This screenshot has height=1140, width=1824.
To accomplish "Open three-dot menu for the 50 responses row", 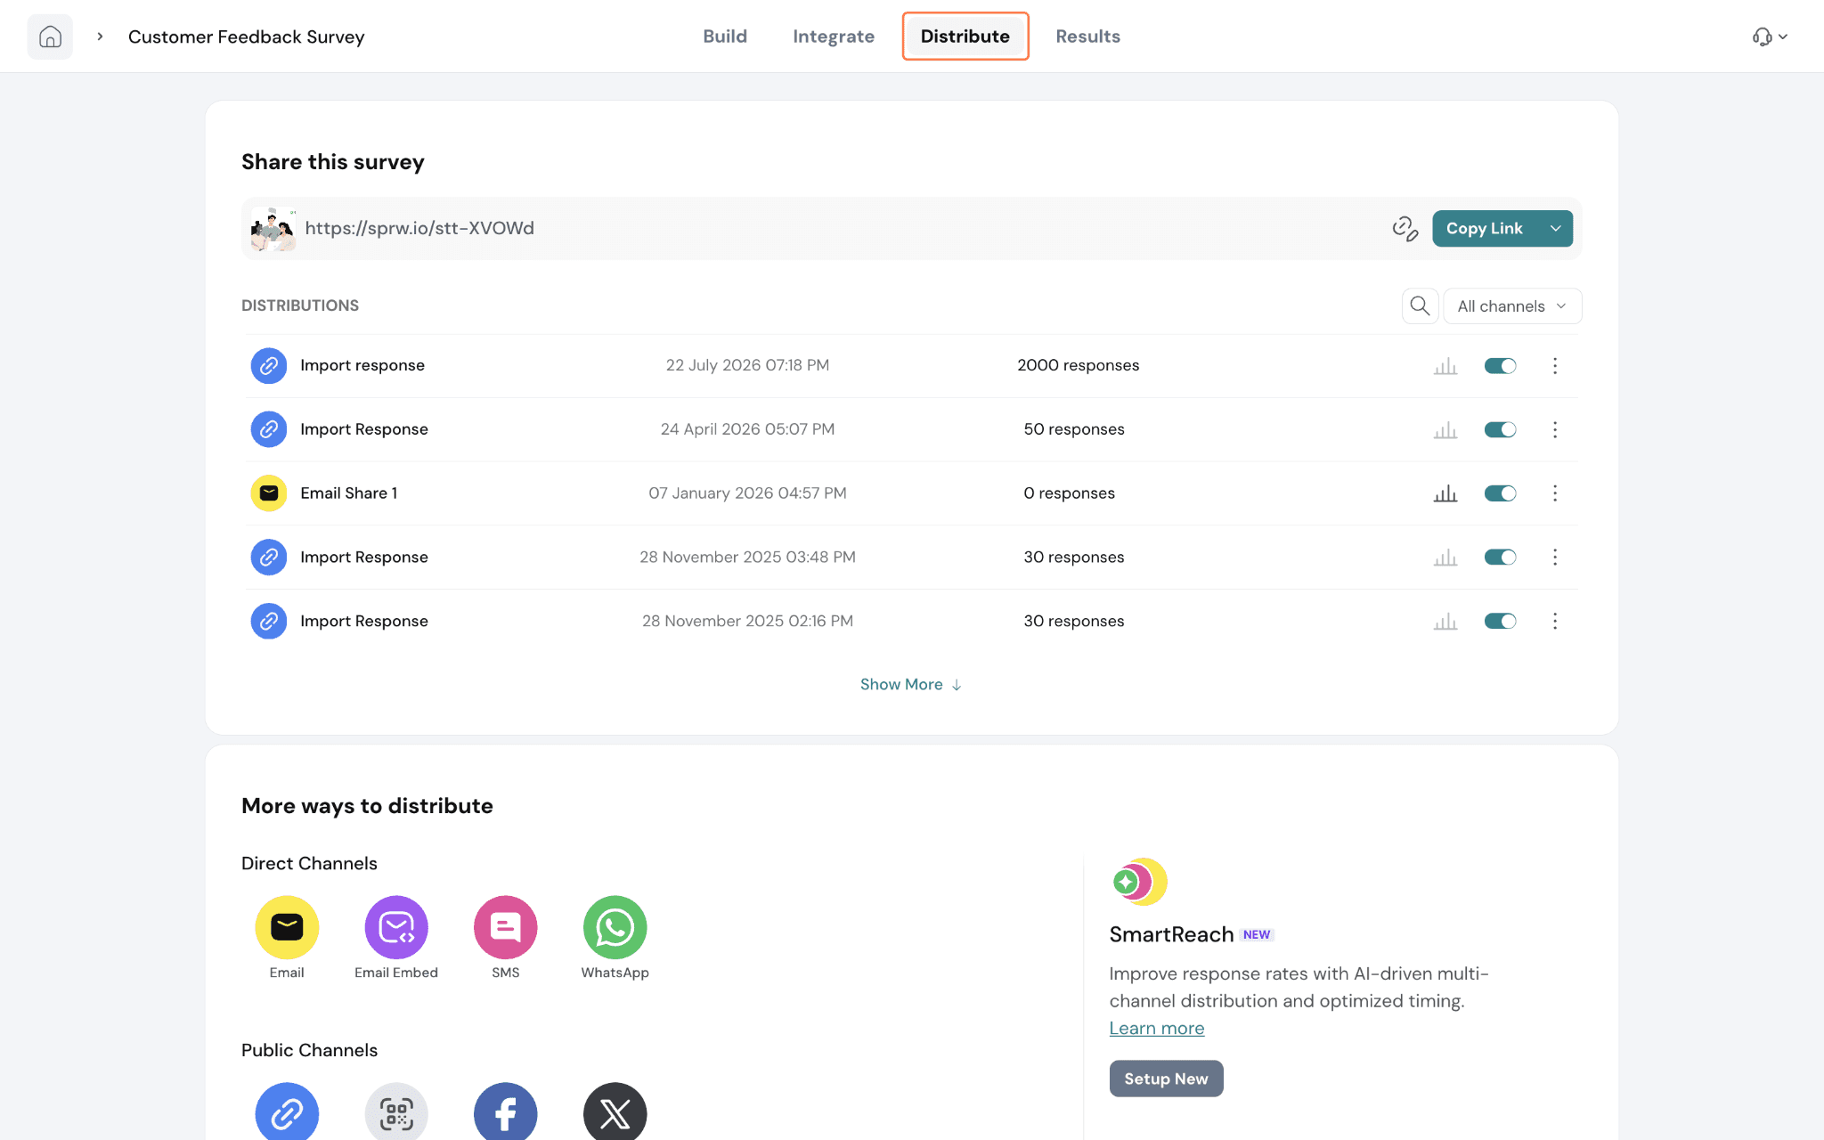I will (1555, 430).
